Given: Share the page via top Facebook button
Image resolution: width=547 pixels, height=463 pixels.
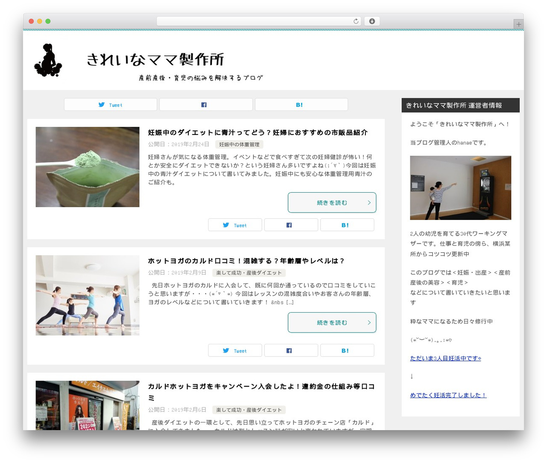Looking at the screenshot, I should tap(206, 105).
